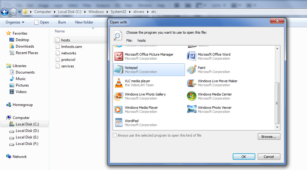Open recent pages dropdown beside forward arrow
This screenshot has height=170, width=307.
click(x=19, y=12)
